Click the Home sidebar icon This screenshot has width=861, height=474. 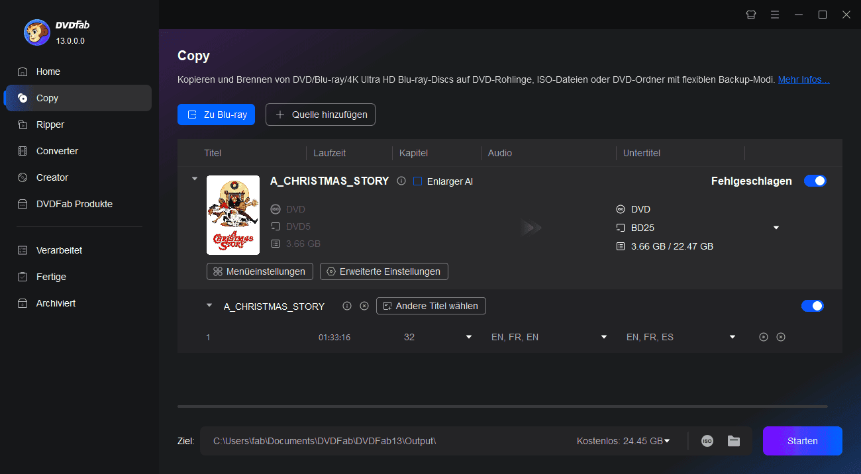pos(23,71)
